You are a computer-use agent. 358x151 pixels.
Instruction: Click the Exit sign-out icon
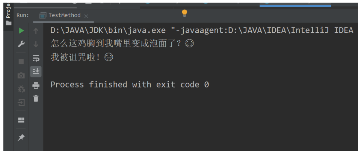(x=21, y=102)
